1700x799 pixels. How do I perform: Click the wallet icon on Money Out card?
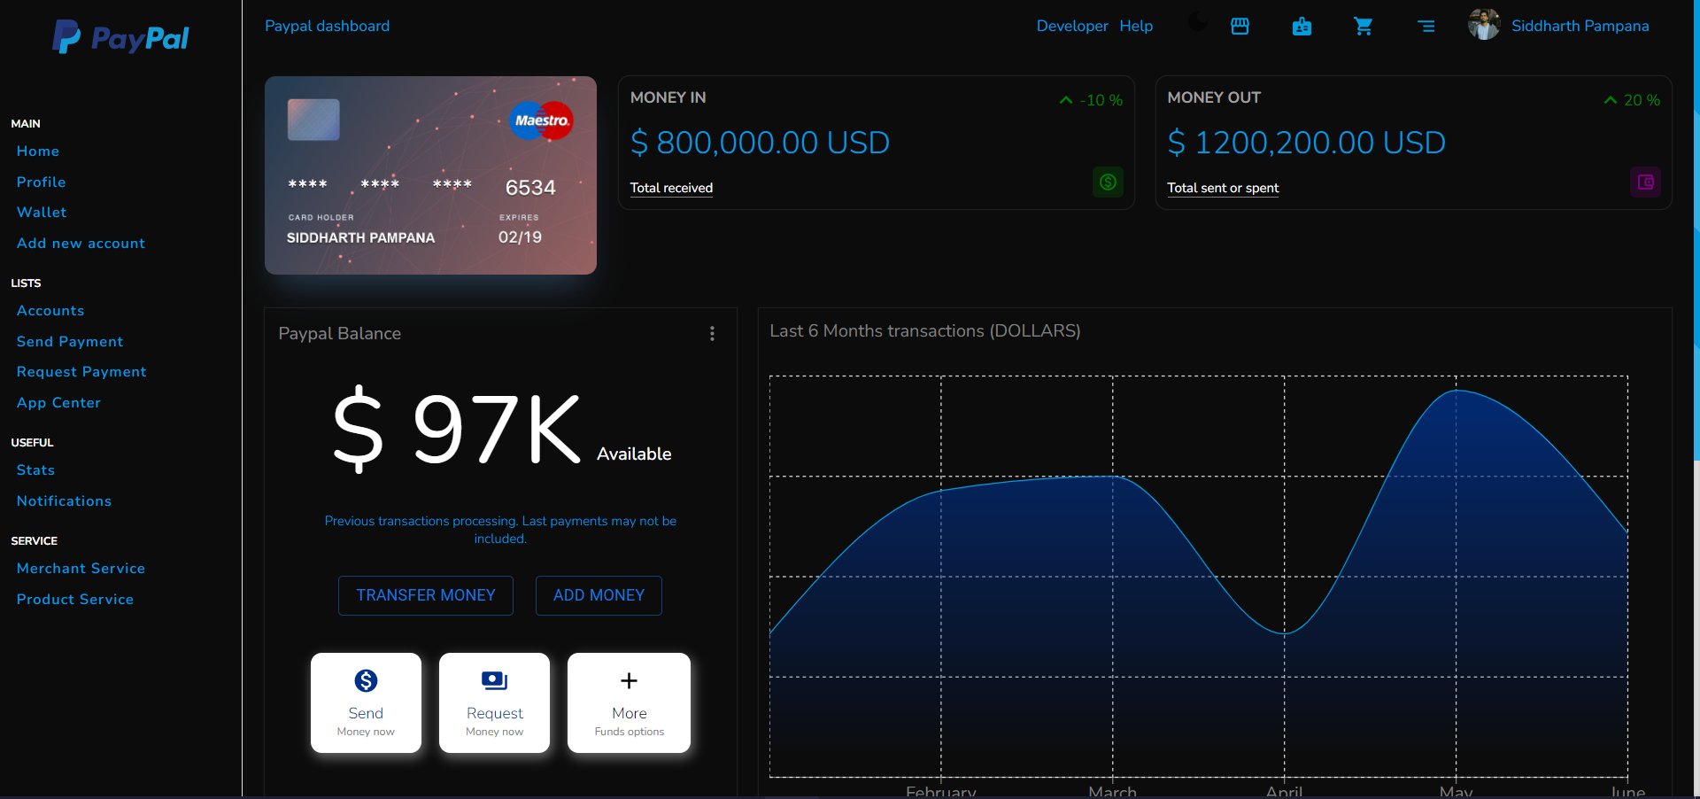[1645, 182]
